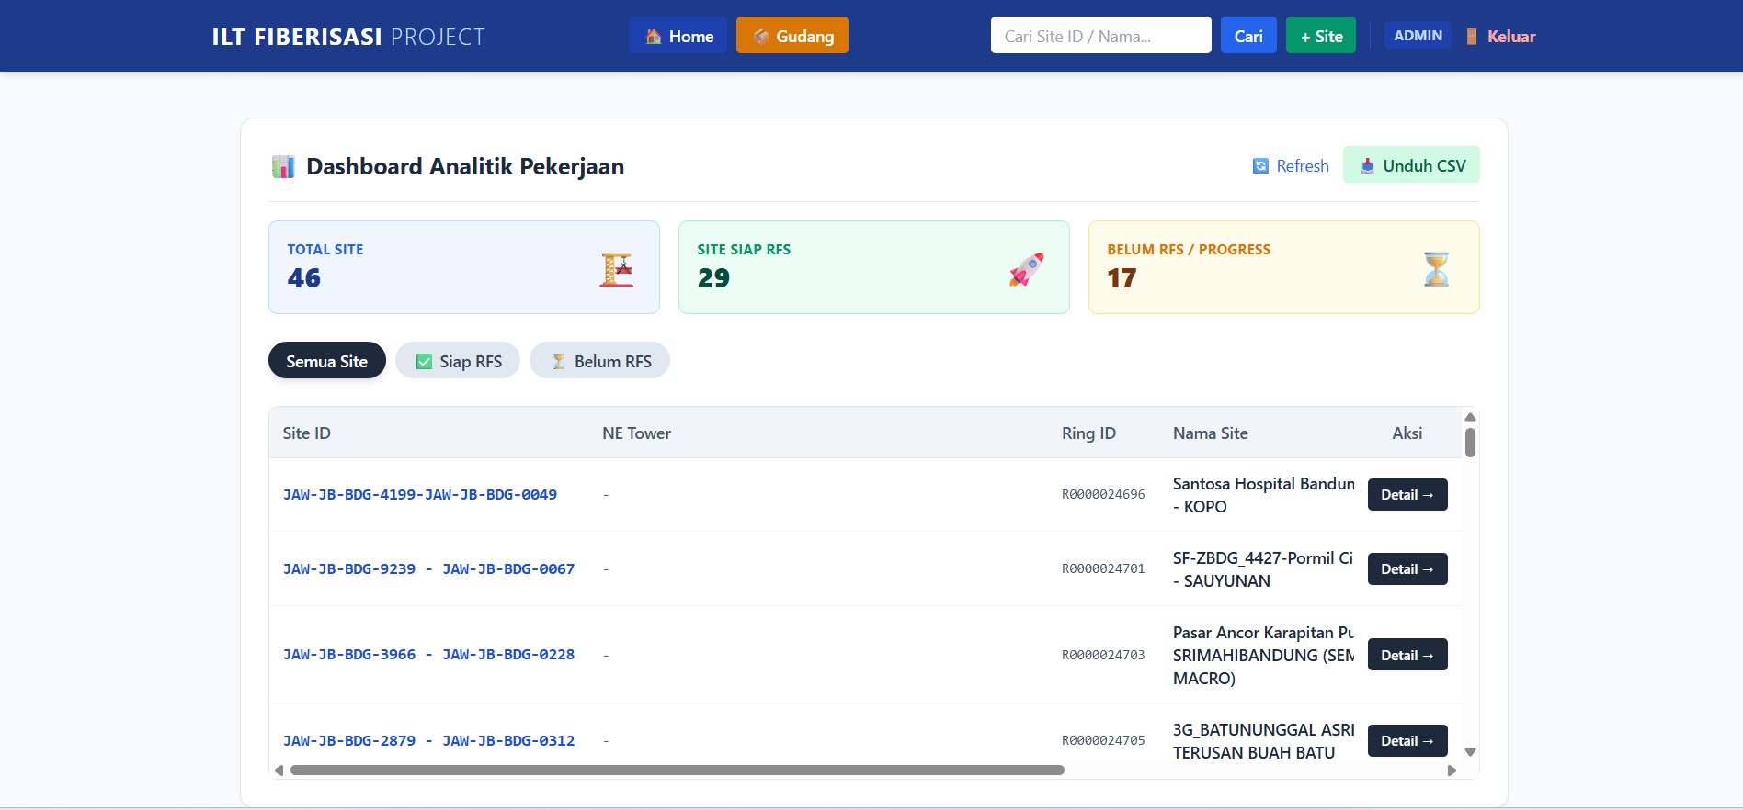1743x810 pixels.
Task: Click the hourglass icon in Belum RFS tab
Action: (558, 362)
